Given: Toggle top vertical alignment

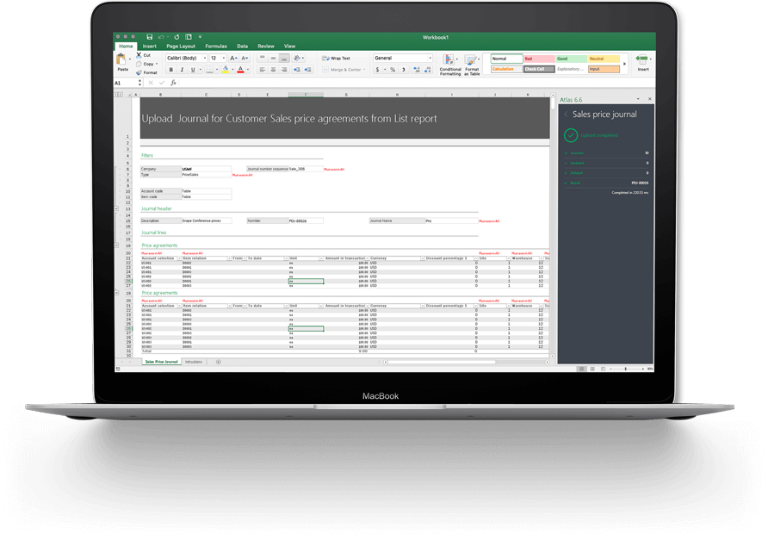Looking at the screenshot, I should (x=263, y=58).
